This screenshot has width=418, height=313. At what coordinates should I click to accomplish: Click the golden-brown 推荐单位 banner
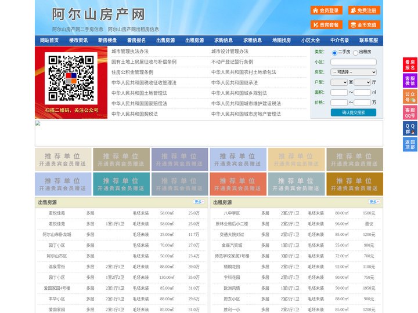(x=355, y=184)
